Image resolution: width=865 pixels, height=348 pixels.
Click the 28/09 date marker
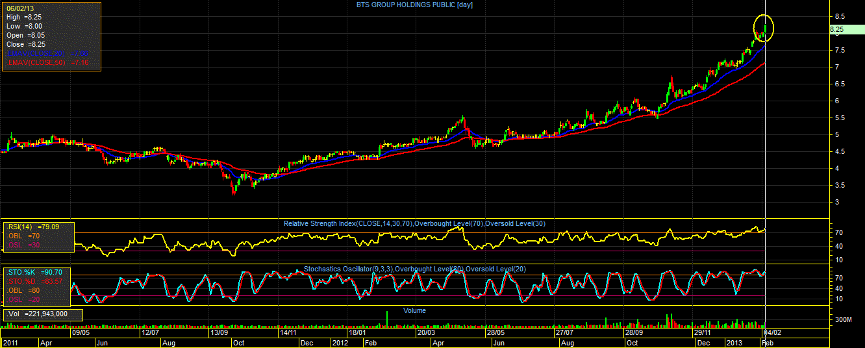(634, 332)
